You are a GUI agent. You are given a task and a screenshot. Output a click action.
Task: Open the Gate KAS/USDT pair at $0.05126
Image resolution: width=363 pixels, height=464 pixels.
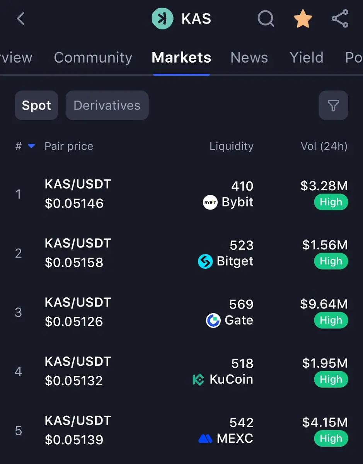[x=181, y=312]
